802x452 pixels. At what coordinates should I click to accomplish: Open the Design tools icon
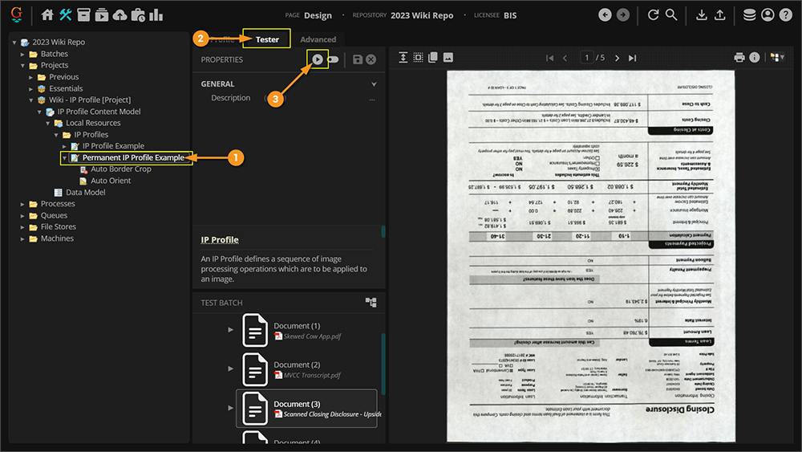tap(66, 14)
